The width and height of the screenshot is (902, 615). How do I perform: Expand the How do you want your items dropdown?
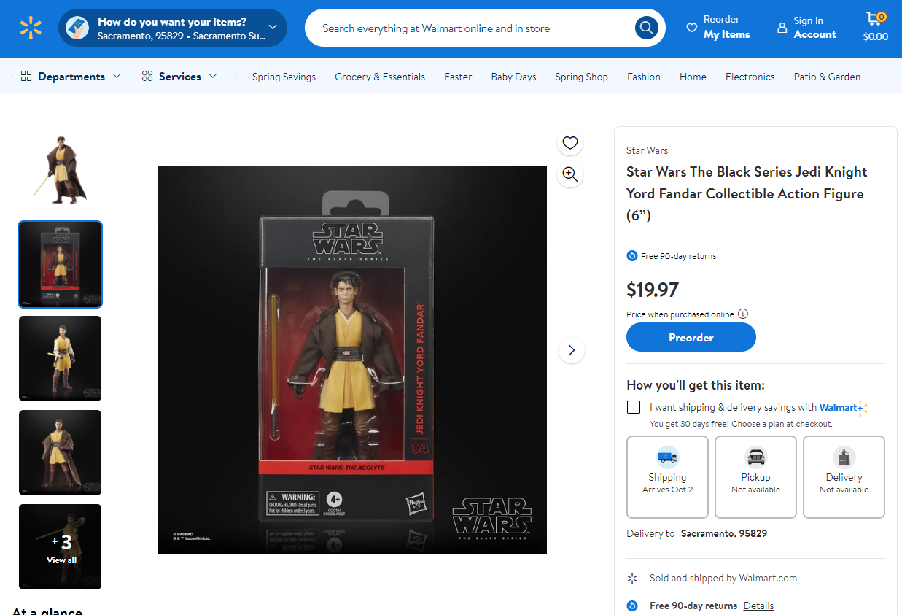(273, 28)
